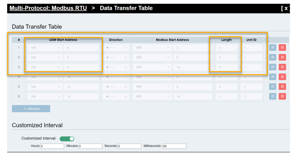Delete row 5 of the data transfer table

click(x=282, y=86)
